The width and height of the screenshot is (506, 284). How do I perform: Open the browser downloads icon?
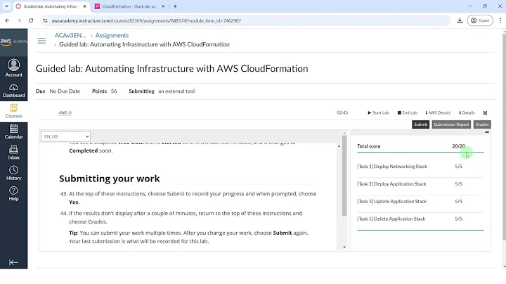[x=460, y=20]
